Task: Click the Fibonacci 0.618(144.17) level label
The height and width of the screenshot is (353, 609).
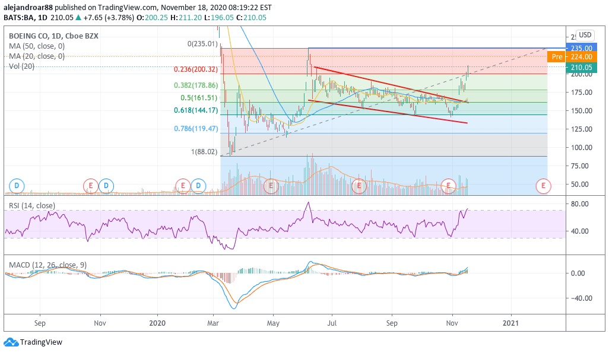Action: pyautogui.click(x=196, y=110)
